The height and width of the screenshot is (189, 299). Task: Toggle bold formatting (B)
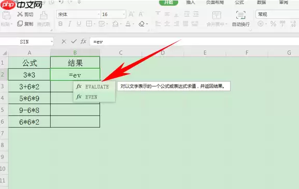(x=60, y=24)
